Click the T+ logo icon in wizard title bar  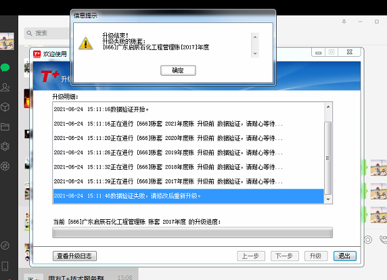37,54
